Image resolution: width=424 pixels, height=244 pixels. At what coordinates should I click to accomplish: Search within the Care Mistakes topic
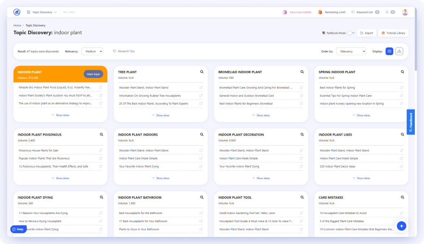pyautogui.click(x=402, y=197)
